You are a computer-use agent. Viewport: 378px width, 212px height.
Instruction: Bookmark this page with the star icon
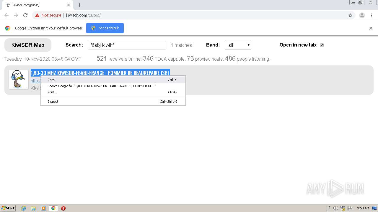coord(350,15)
